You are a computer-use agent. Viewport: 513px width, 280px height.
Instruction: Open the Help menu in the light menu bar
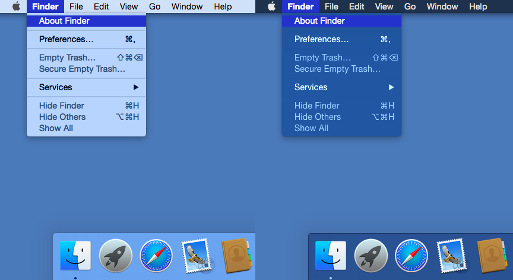click(x=223, y=7)
